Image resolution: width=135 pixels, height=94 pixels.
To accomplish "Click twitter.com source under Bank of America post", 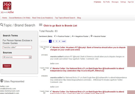I will click(x=55, y=64).
